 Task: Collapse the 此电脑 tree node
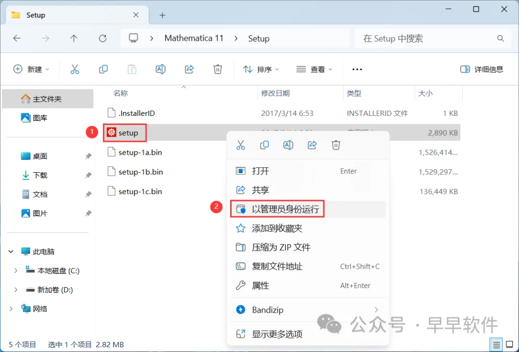[x=11, y=251]
